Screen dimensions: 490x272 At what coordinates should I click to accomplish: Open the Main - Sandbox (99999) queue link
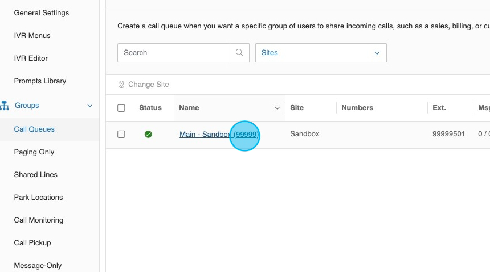click(x=219, y=135)
